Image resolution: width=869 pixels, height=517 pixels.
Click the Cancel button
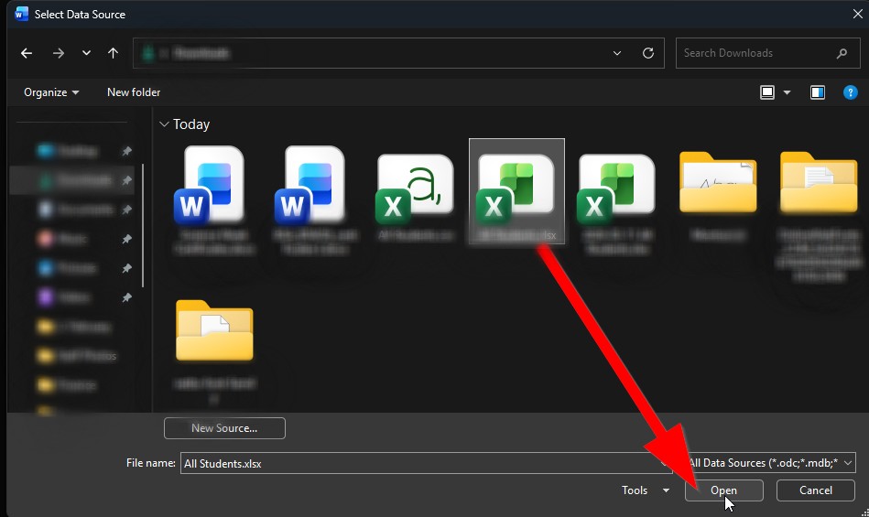(x=815, y=490)
